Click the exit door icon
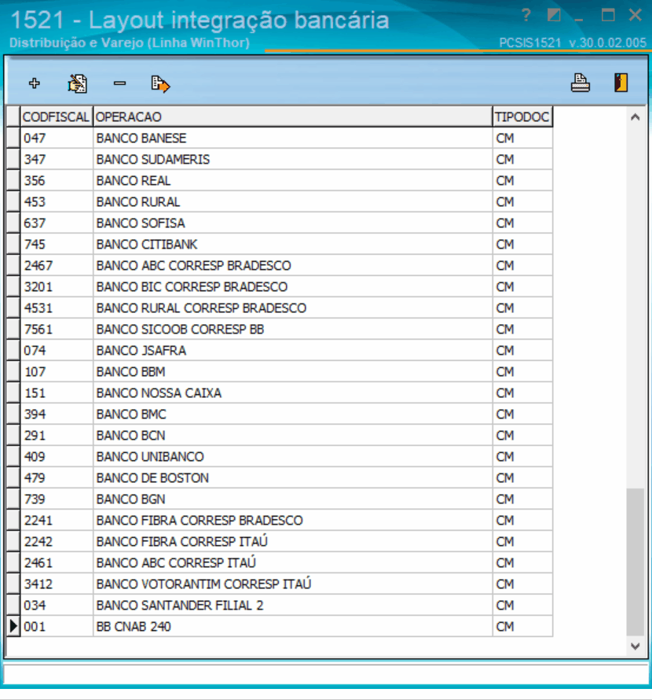Image resolution: width=652 pixels, height=700 pixels. click(621, 83)
